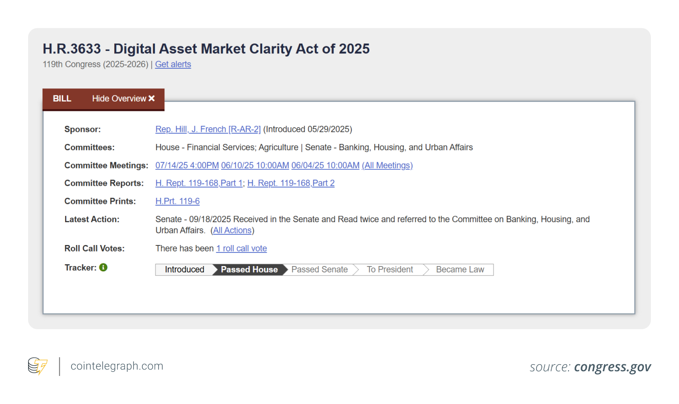Open the Get alerts link

click(173, 65)
